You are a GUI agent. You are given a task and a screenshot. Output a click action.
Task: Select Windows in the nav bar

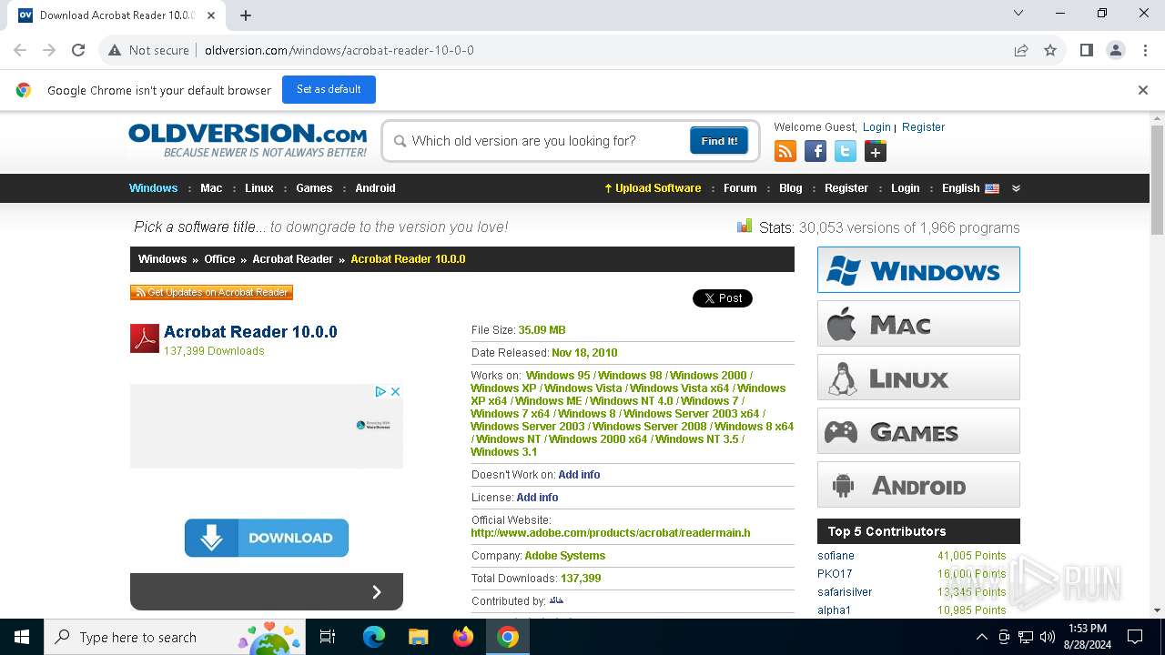tap(153, 188)
